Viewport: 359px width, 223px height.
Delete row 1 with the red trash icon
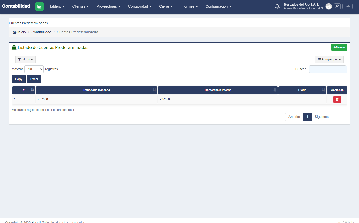pyautogui.click(x=337, y=99)
